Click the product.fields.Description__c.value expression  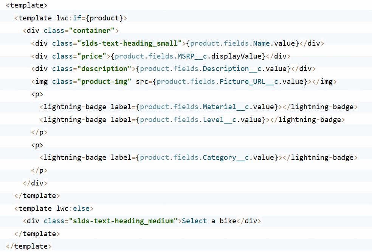[x=213, y=69]
